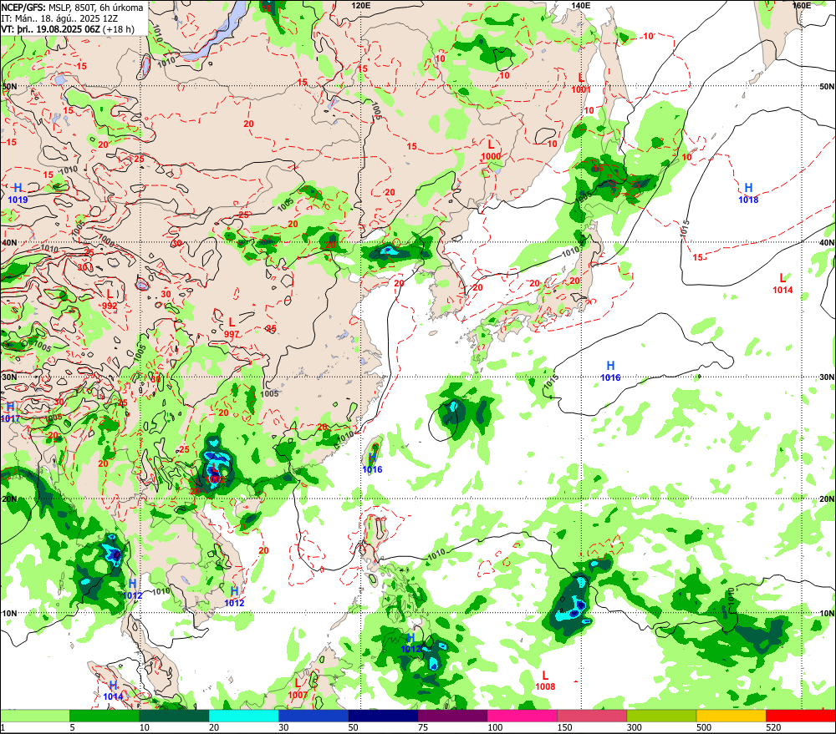Click the medium green 5–10 legend swatch
836x734 pixels.
coord(104,716)
